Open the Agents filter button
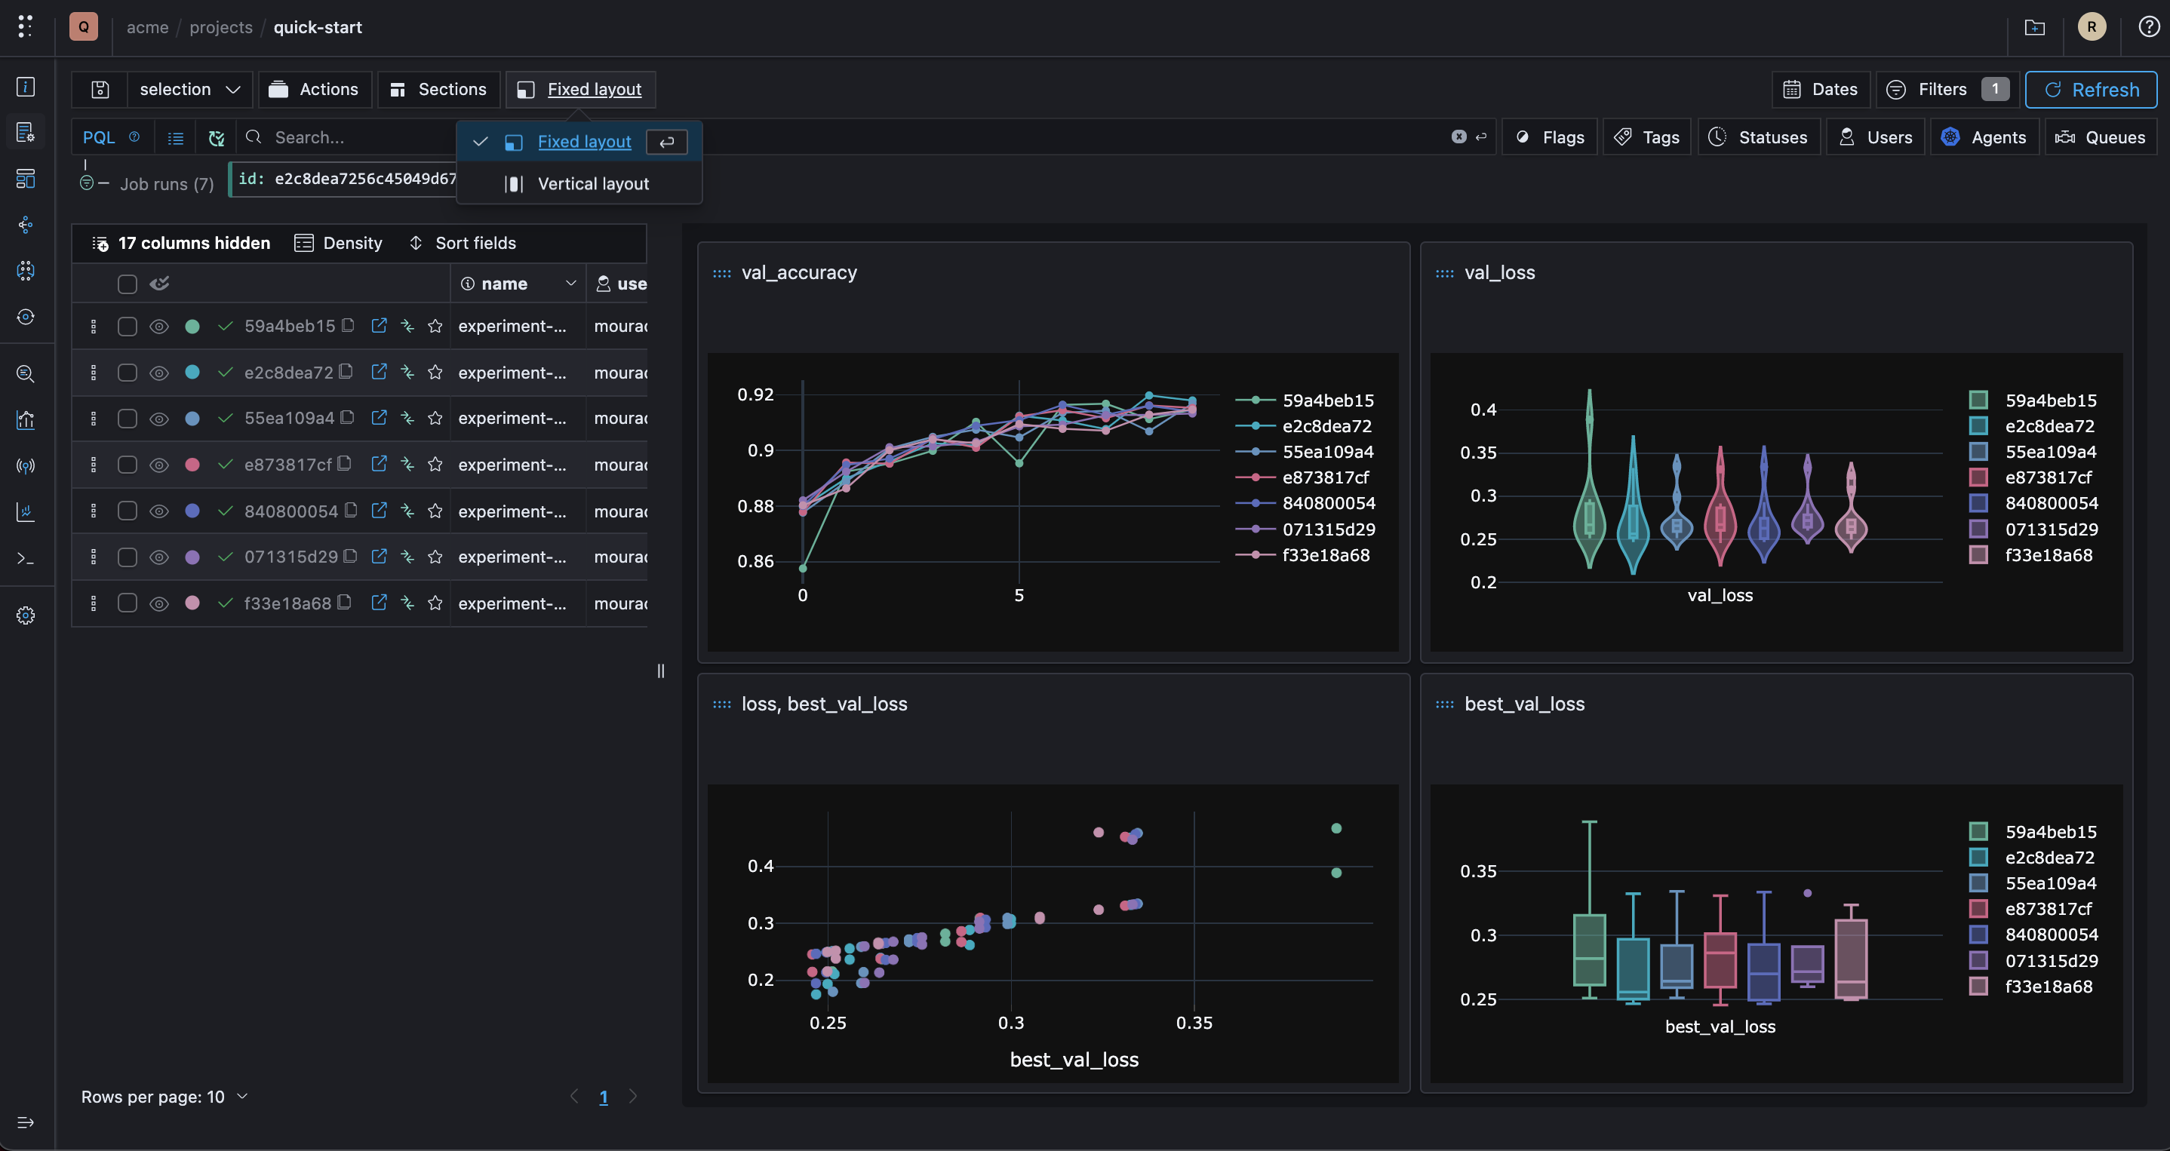Image resolution: width=2170 pixels, height=1151 pixels. pos(1984,137)
